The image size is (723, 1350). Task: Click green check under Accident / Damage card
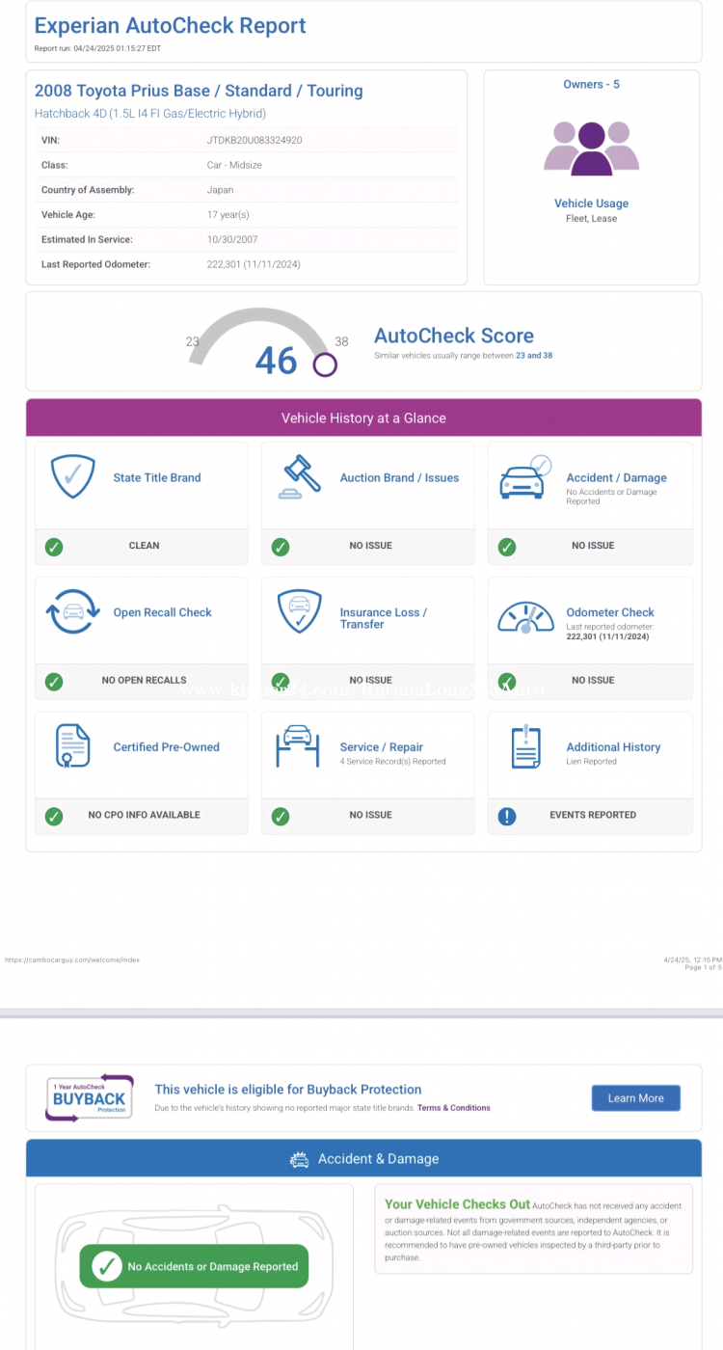pos(507,547)
